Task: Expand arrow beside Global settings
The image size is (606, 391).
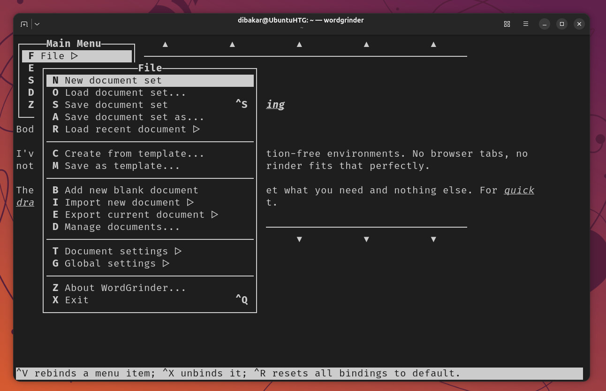Action: (166, 263)
